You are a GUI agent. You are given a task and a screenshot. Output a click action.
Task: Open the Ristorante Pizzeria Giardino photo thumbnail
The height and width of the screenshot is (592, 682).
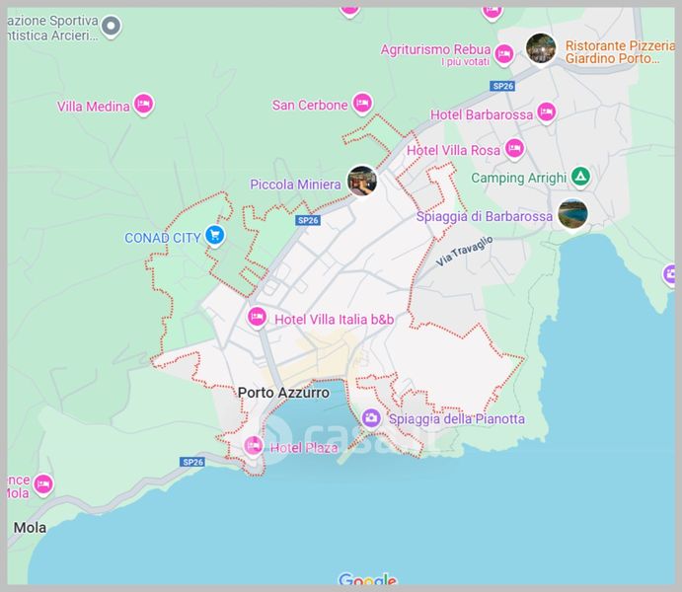click(541, 48)
